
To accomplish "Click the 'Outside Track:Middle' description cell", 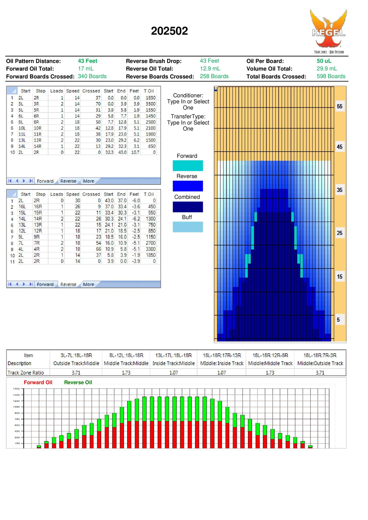I will tap(76, 363).
